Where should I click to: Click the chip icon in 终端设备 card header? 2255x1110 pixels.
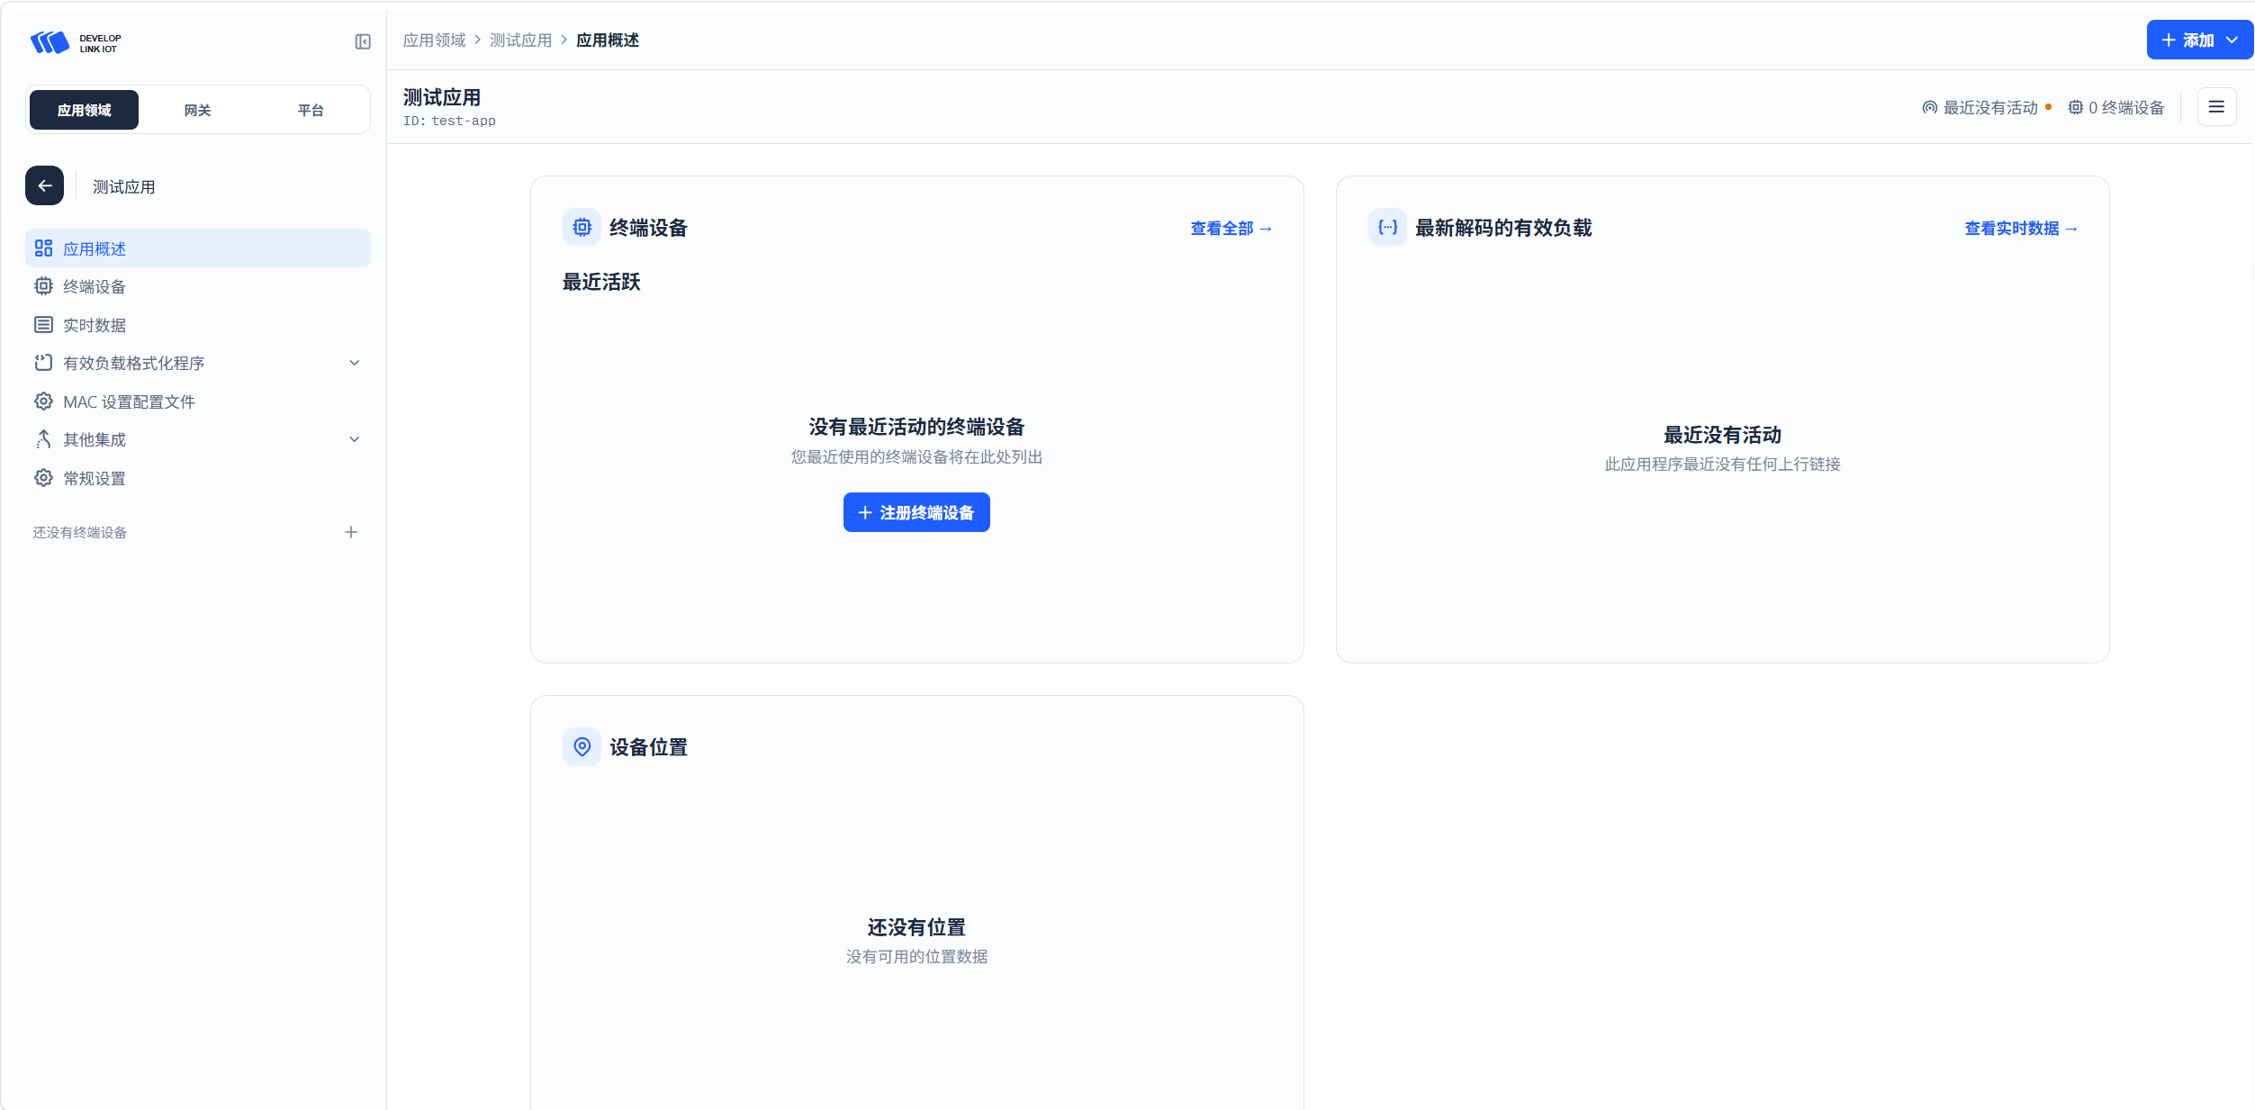582,227
